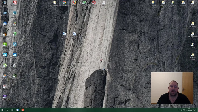Image resolution: width=198 pixels, height=112 pixels.
Task: Click the Mantenimiento desktop icon
Action: point(5,14)
